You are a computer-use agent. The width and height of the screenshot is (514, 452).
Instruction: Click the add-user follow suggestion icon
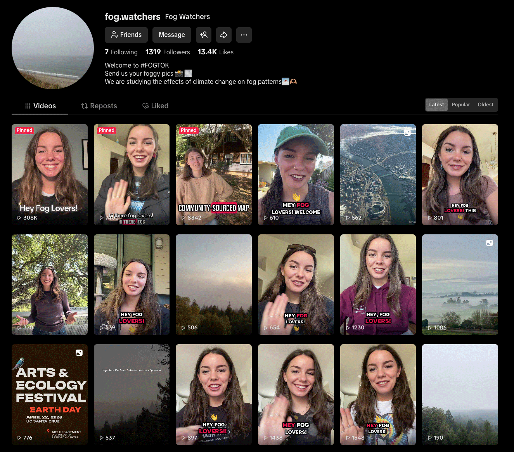204,35
